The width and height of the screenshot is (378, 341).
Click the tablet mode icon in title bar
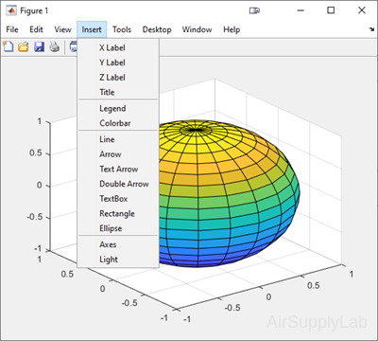coord(254,10)
